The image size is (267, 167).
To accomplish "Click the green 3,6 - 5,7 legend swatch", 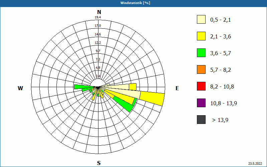I will pos(201,53).
